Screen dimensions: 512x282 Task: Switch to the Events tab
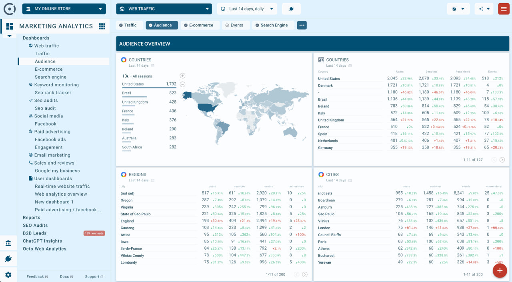[236, 25]
